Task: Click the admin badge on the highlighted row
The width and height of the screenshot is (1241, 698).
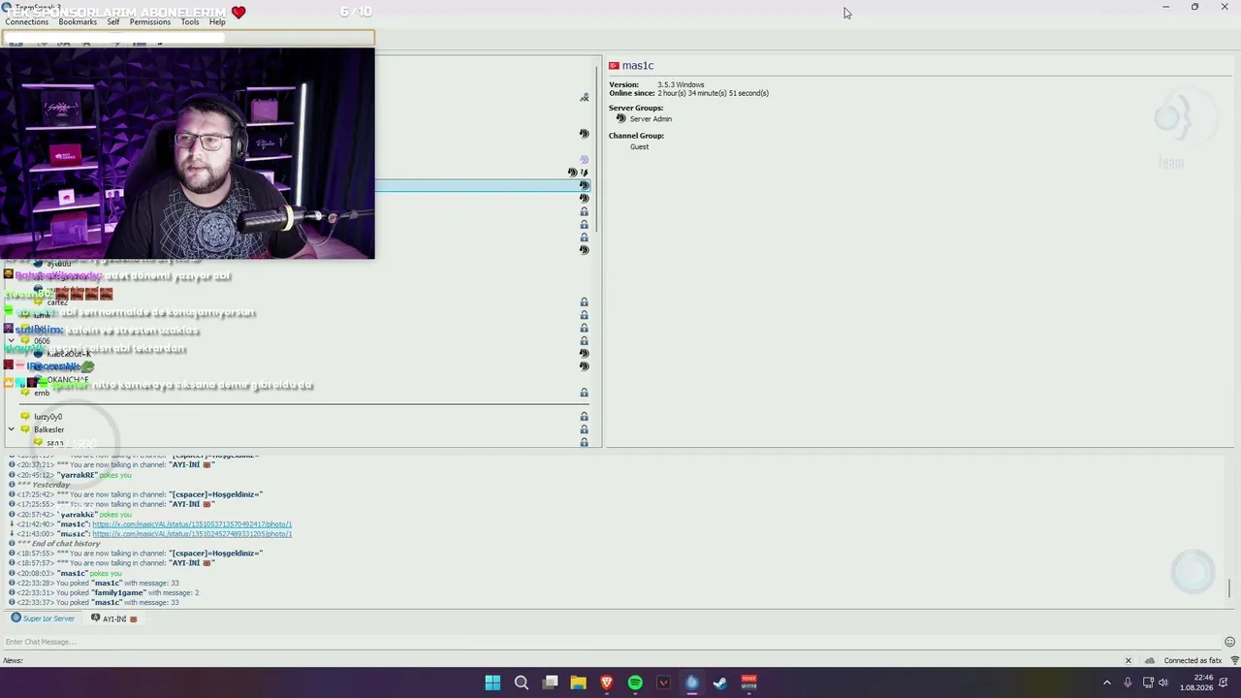Action: click(x=584, y=185)
